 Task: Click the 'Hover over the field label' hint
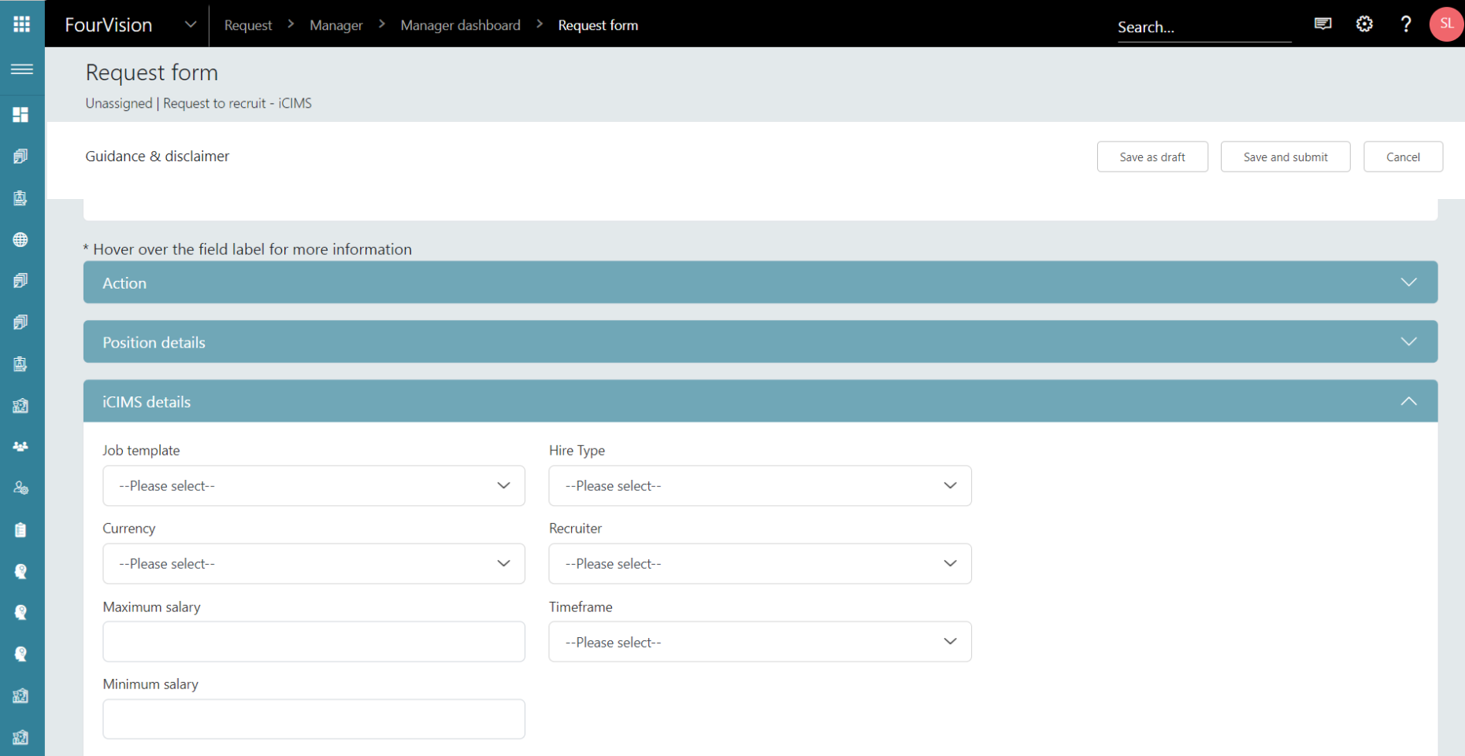[247, 249]
